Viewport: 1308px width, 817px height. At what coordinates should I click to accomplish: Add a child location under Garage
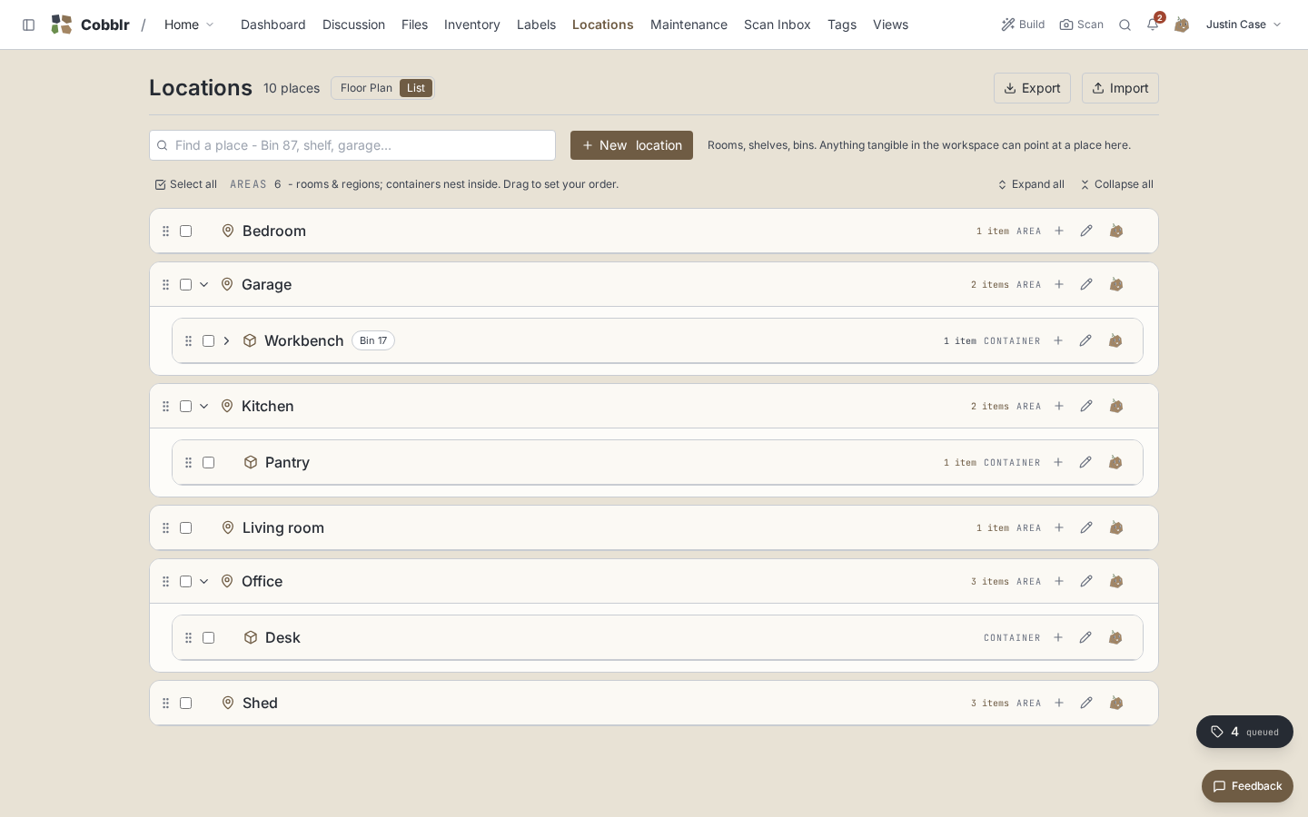[x=1059, y=284]
